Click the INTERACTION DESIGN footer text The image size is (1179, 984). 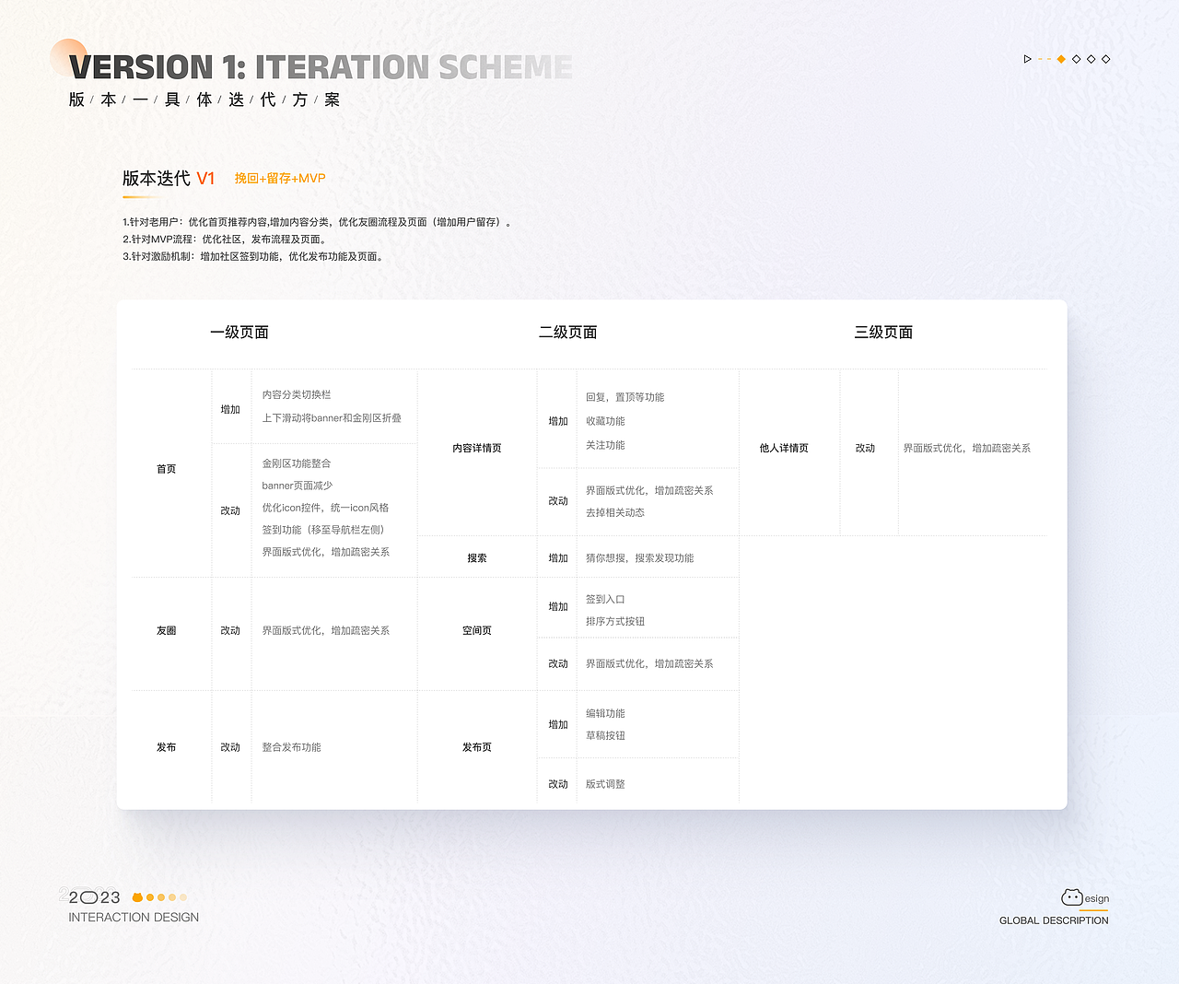tap(134, 918)
